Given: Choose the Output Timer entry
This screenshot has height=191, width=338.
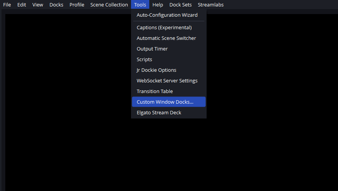Looking at the screenshot, I should click(x=152, y=49).
